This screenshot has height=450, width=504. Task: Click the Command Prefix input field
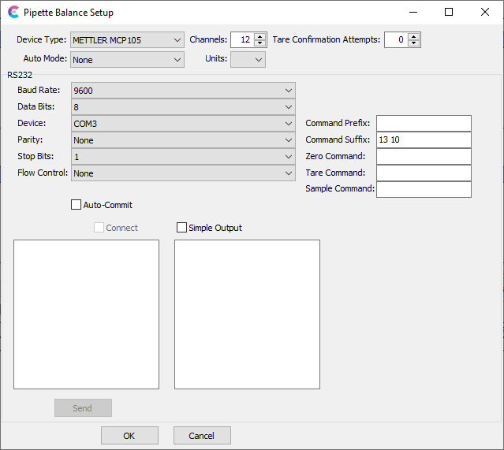[x=424, y=124]
